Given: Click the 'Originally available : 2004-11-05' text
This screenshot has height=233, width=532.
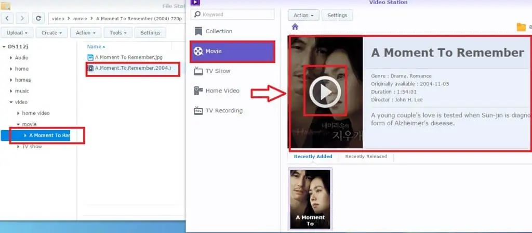Looking at the screenshot, I should [410, 84].
